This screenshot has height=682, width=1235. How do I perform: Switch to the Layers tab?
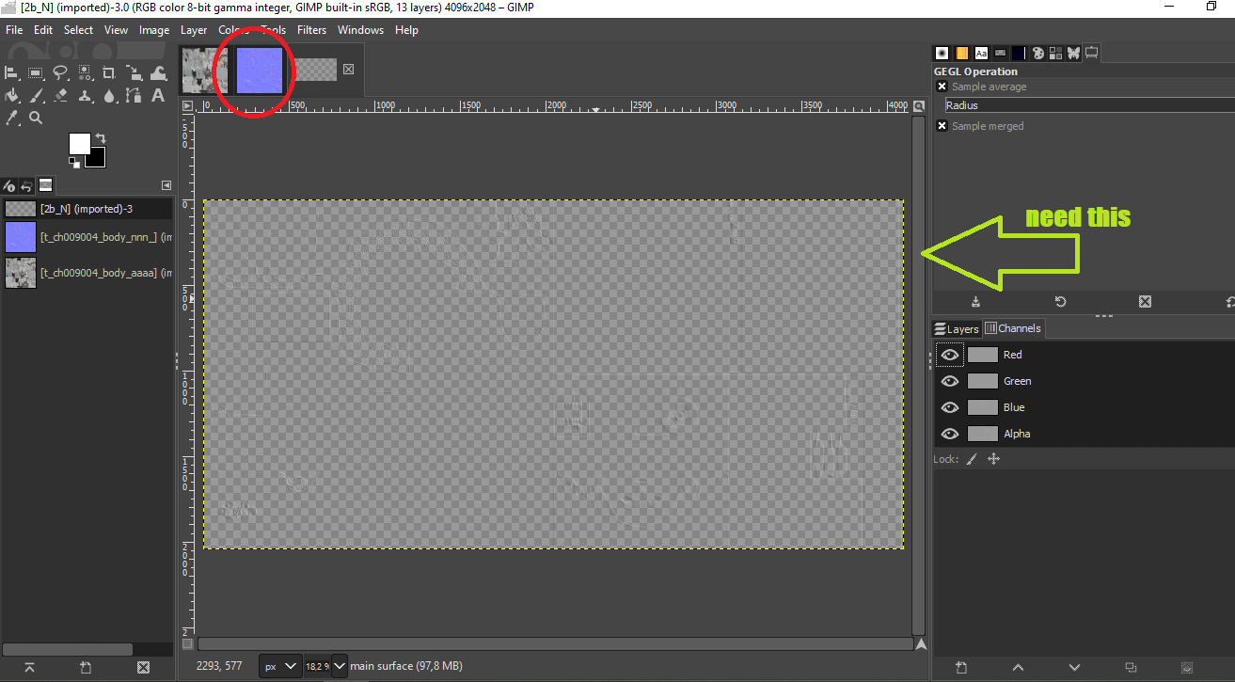click(x=957, y=328)
